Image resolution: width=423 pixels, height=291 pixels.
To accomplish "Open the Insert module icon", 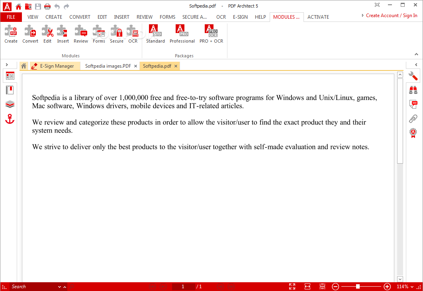I will point(63,34).
